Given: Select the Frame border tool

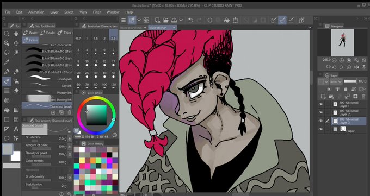Looking at the screenshot, I should [x=16, y=119].
